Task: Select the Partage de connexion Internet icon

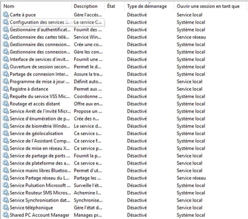Action: coord(6,74)
